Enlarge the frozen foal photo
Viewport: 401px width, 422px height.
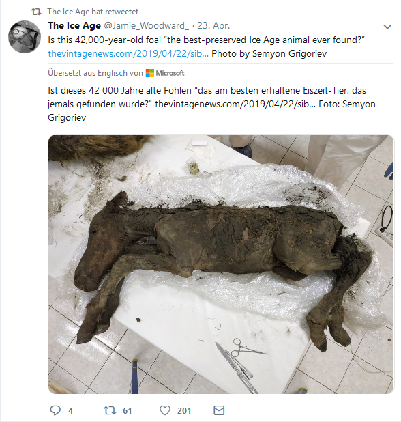[221, 264]
